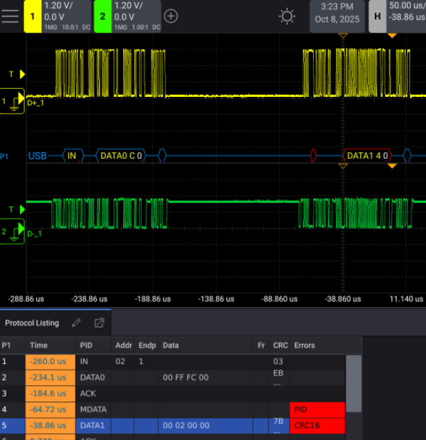Viewport: 426px width, 440px height.
Task: Toggle the horizontal H badge
Action: click(377, 16)
